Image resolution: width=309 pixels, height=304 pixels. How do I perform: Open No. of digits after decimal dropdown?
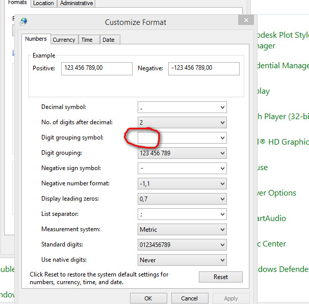[182, 122]
